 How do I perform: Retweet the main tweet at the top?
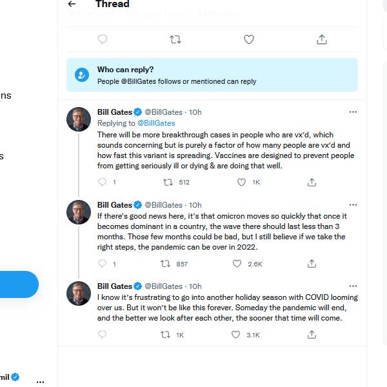coord(175,39)
